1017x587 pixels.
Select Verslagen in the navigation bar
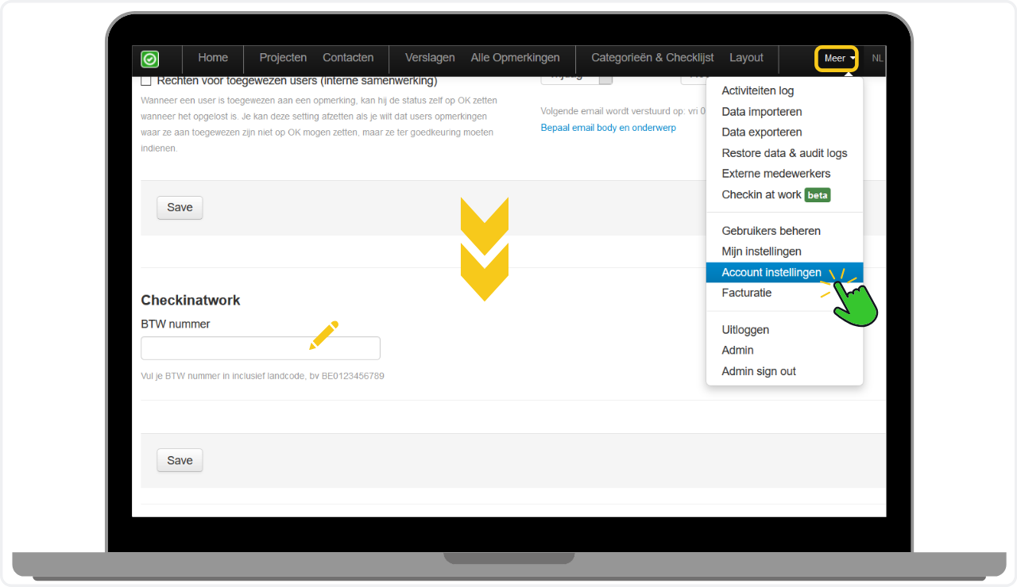430,58
